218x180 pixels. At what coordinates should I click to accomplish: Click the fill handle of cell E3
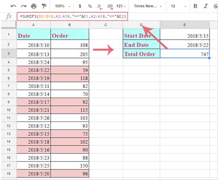(209, 58)
